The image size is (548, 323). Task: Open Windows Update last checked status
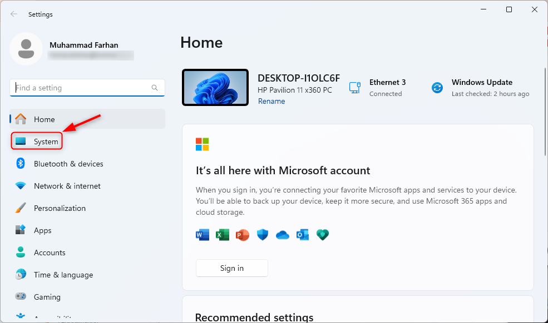480,88
